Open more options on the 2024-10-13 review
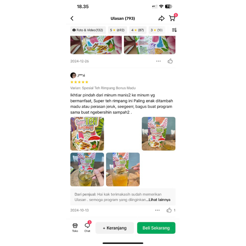The width and height of the screenshot is (246, 246). click(157, 210)
